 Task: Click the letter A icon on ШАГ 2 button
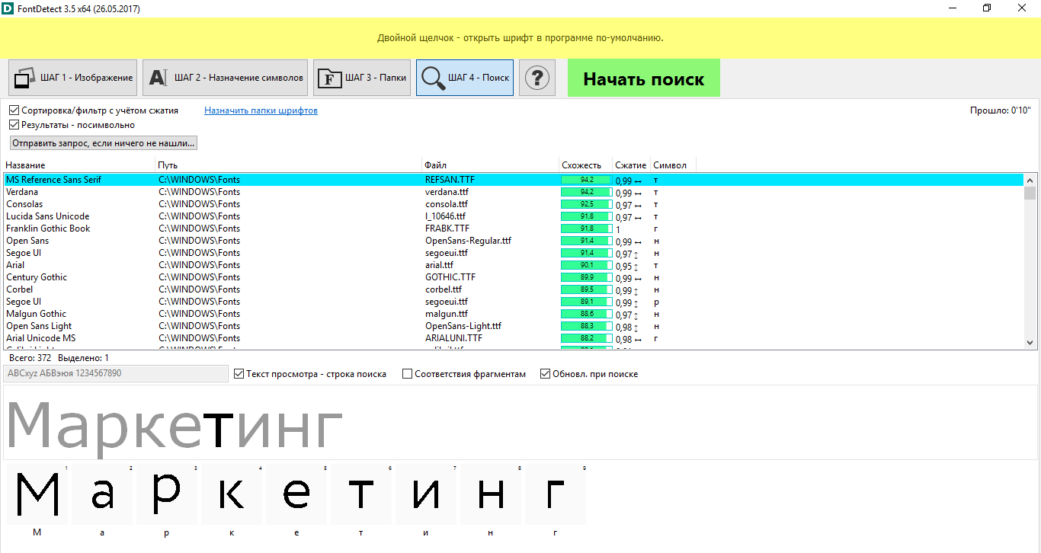(x=158, y=77)
